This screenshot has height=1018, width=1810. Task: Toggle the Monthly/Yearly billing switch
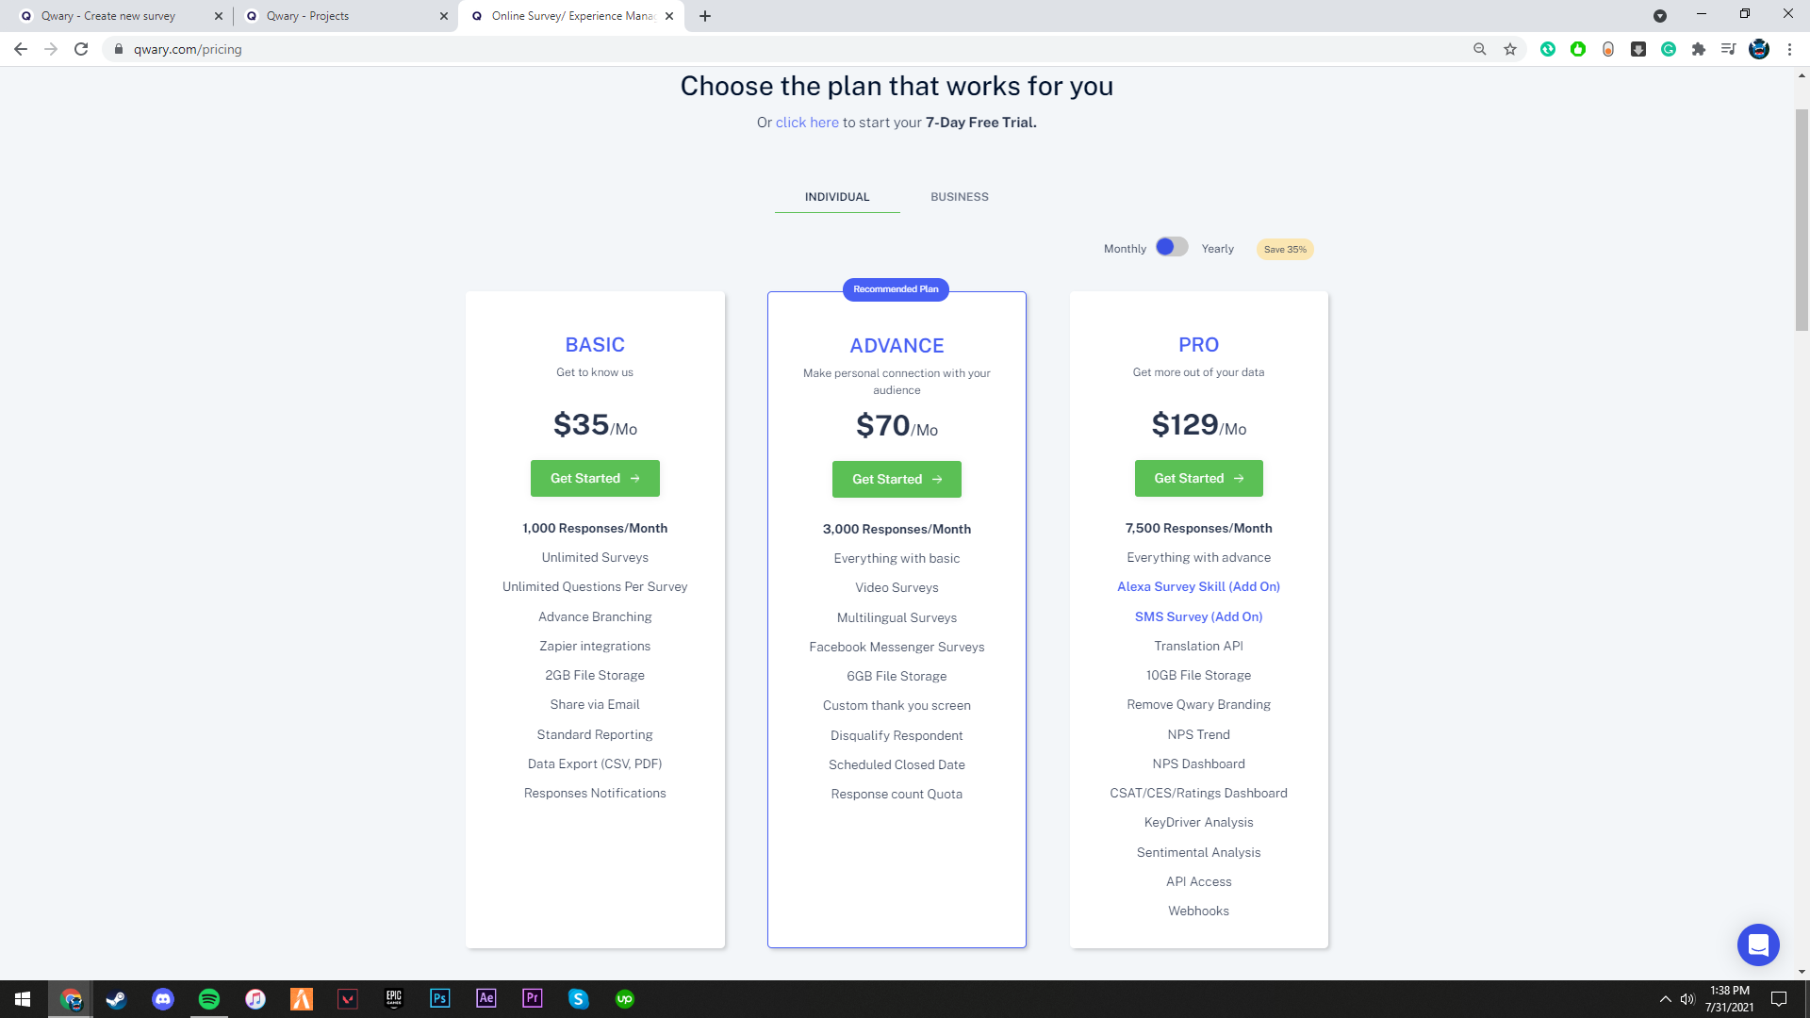pyautogui.click(x=1172, y=247)
